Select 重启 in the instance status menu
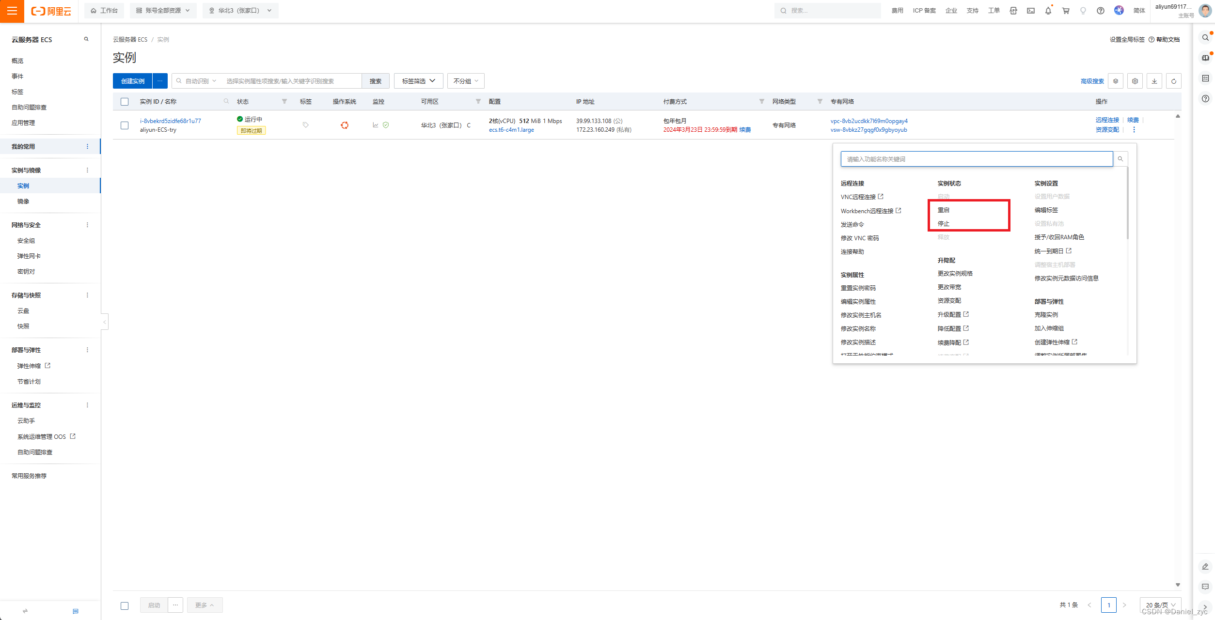The image size is (1215, 620). 943,210
